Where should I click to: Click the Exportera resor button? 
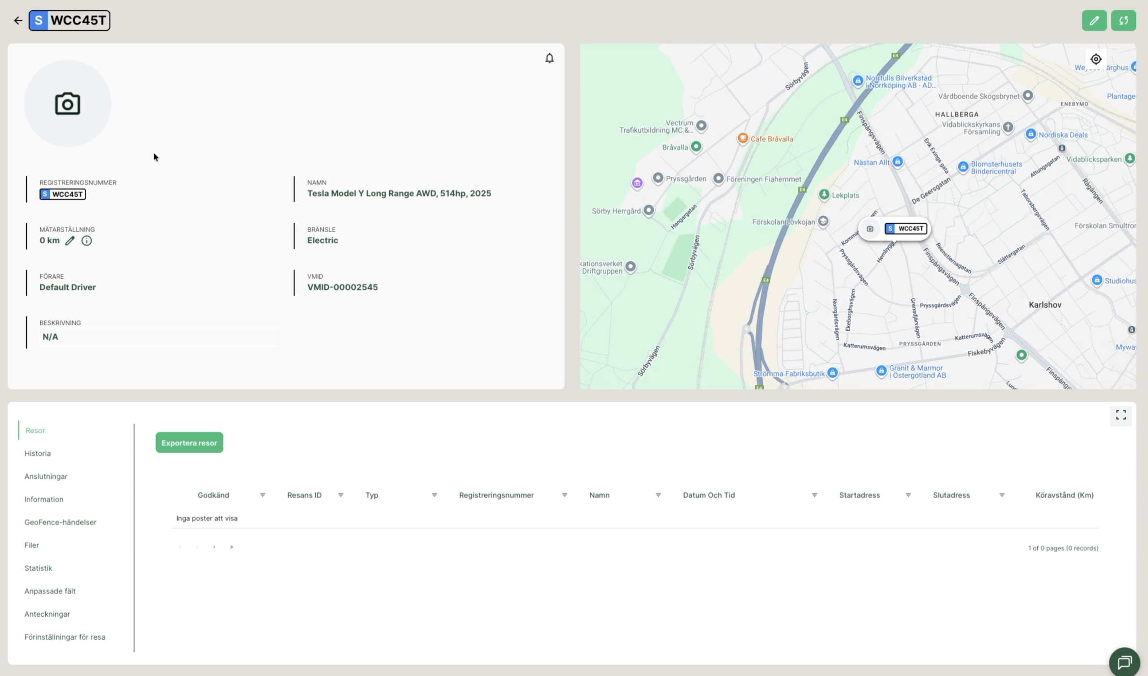189,443
